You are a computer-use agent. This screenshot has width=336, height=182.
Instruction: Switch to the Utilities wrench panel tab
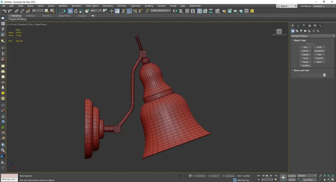tap(321, 26)
